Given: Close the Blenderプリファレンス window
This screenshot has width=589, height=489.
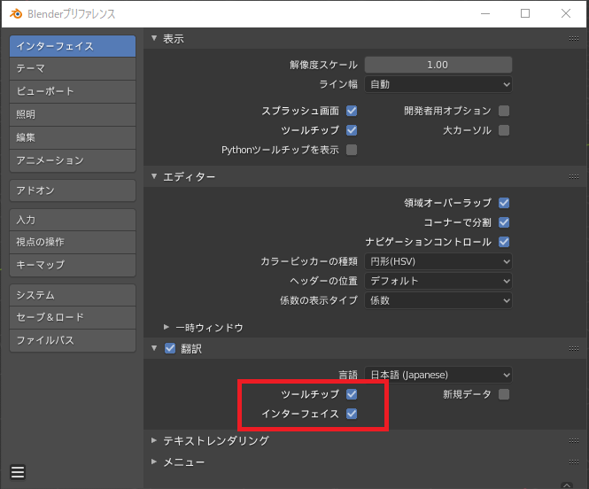Looking at the screenshot, I should [566, 14].
